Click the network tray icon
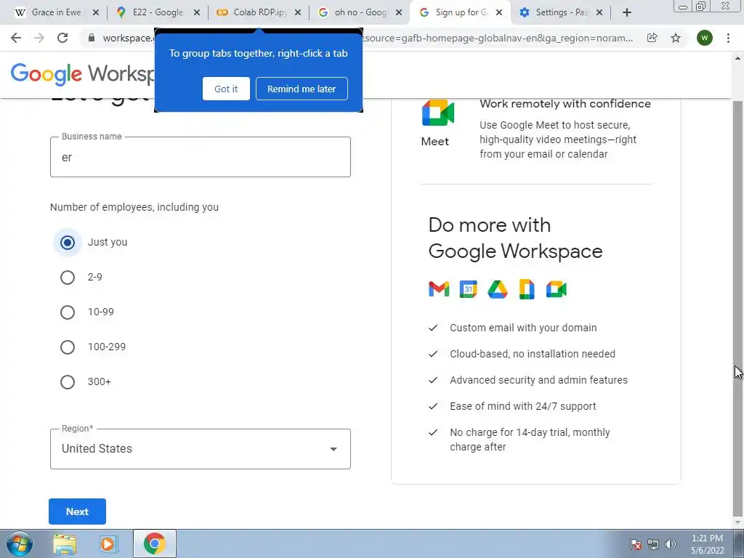Screen dimensions: 744x558 pos(653,544)
